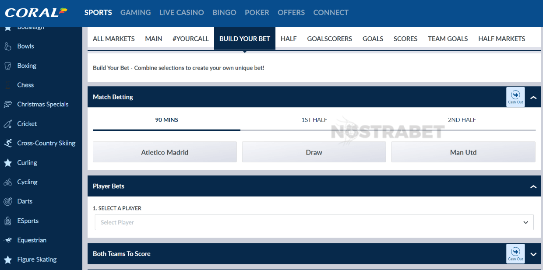Collapse the Player Bets section
Image resolution: width=543 pixels, height=270 pixels.
pyautogui.click(x=533, y=186)
